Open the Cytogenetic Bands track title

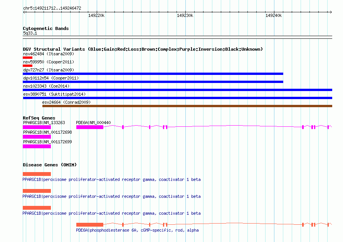(46, 28)
